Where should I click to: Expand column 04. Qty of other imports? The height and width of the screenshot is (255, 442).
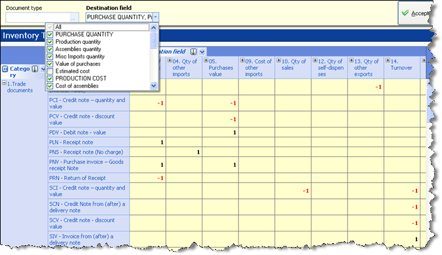[x=170, y=60]
